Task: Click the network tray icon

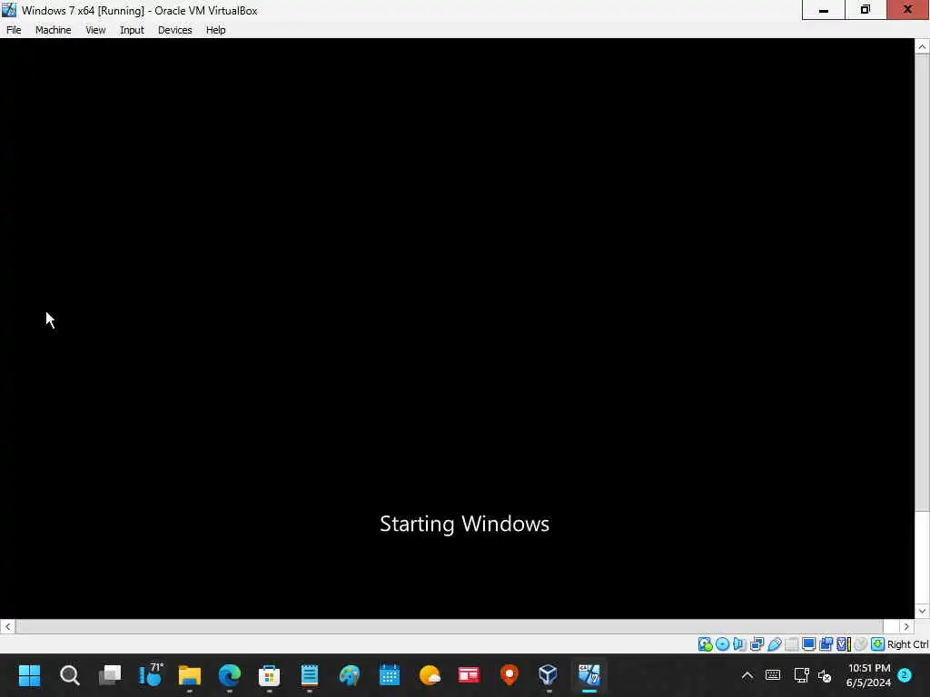Action: click(801, 675)
